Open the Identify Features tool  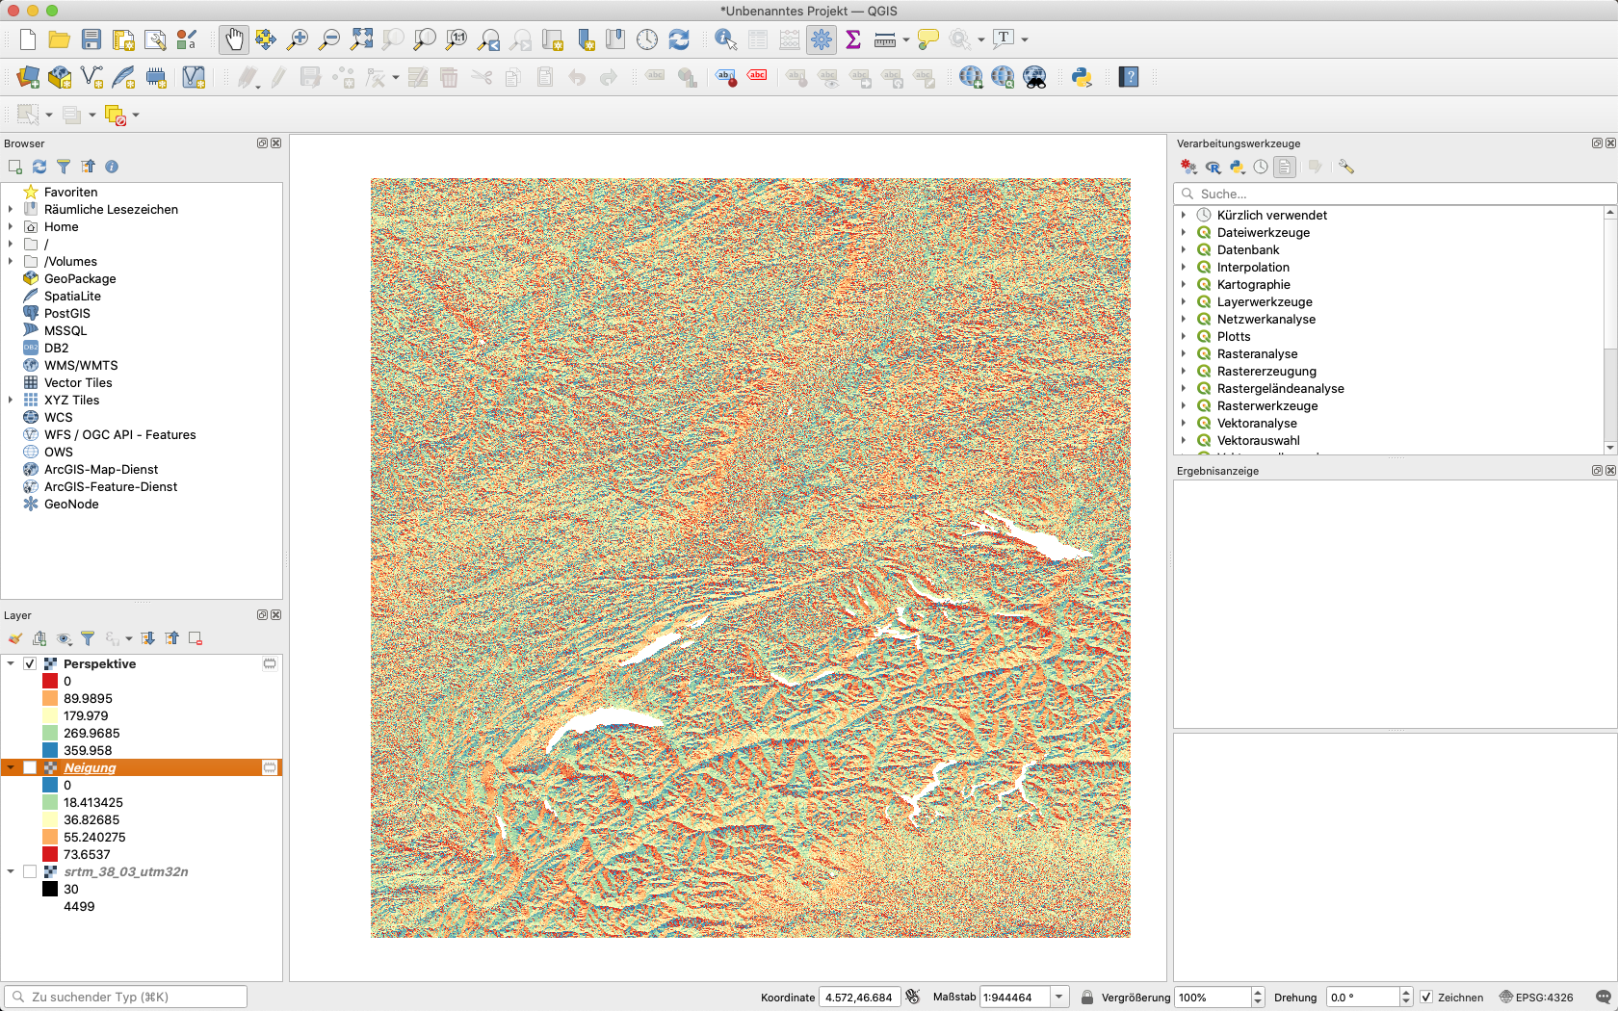tap(725, 39)
